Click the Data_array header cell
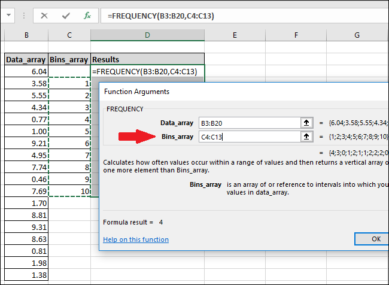 coord(26,59)
